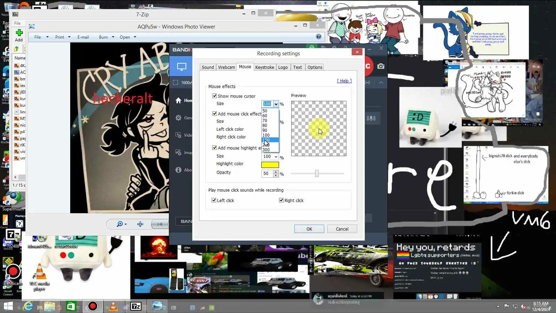The height and width of the screenshot is (313, 556).
Task: Click the Action Center flag tray icon
Action: coord(507,306)
